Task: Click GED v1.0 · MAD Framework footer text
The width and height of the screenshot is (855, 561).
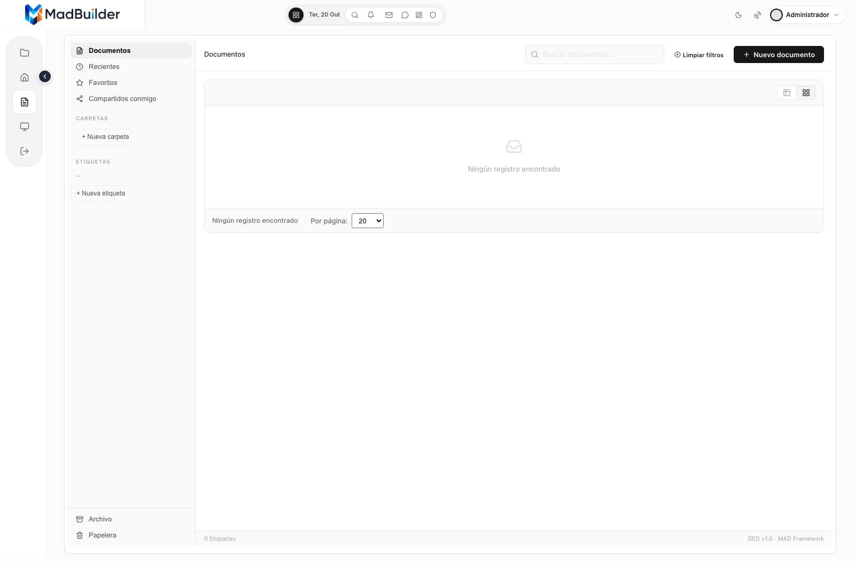Action: coord(786,539)
